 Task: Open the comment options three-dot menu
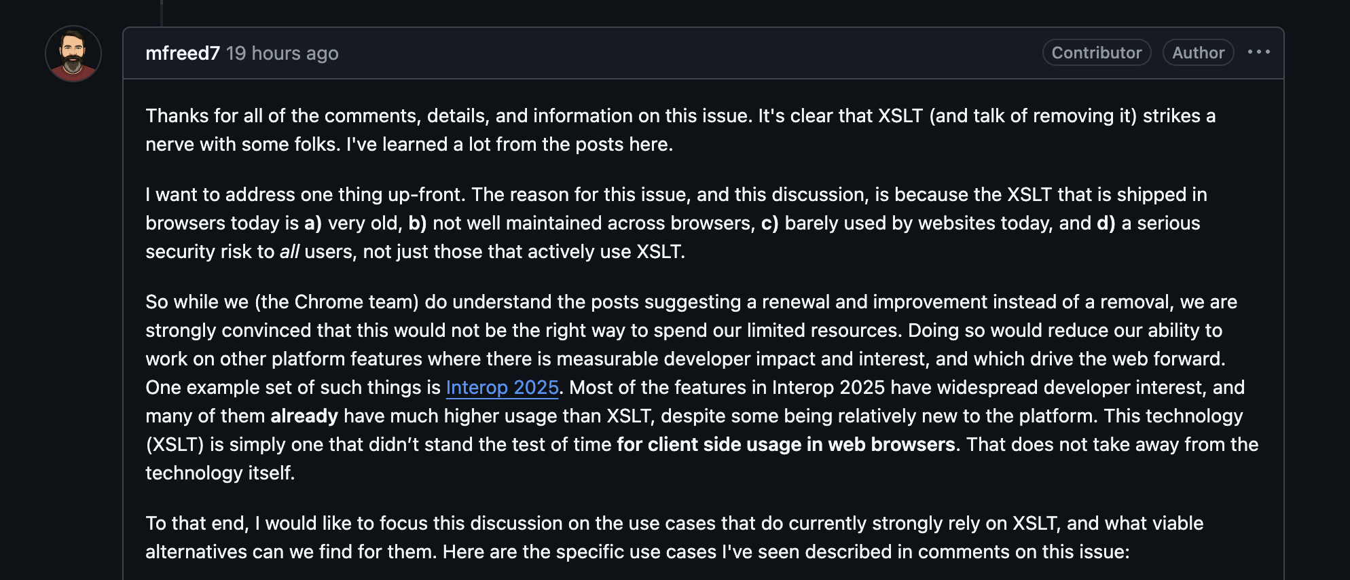[x=1258, y=52]
